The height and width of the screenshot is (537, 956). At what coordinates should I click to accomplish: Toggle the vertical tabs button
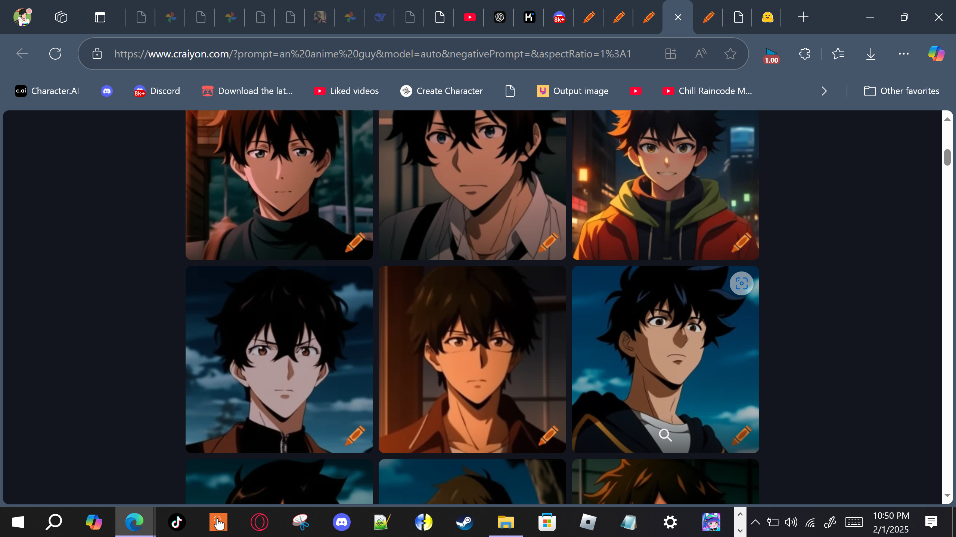[x=100, y=17]
